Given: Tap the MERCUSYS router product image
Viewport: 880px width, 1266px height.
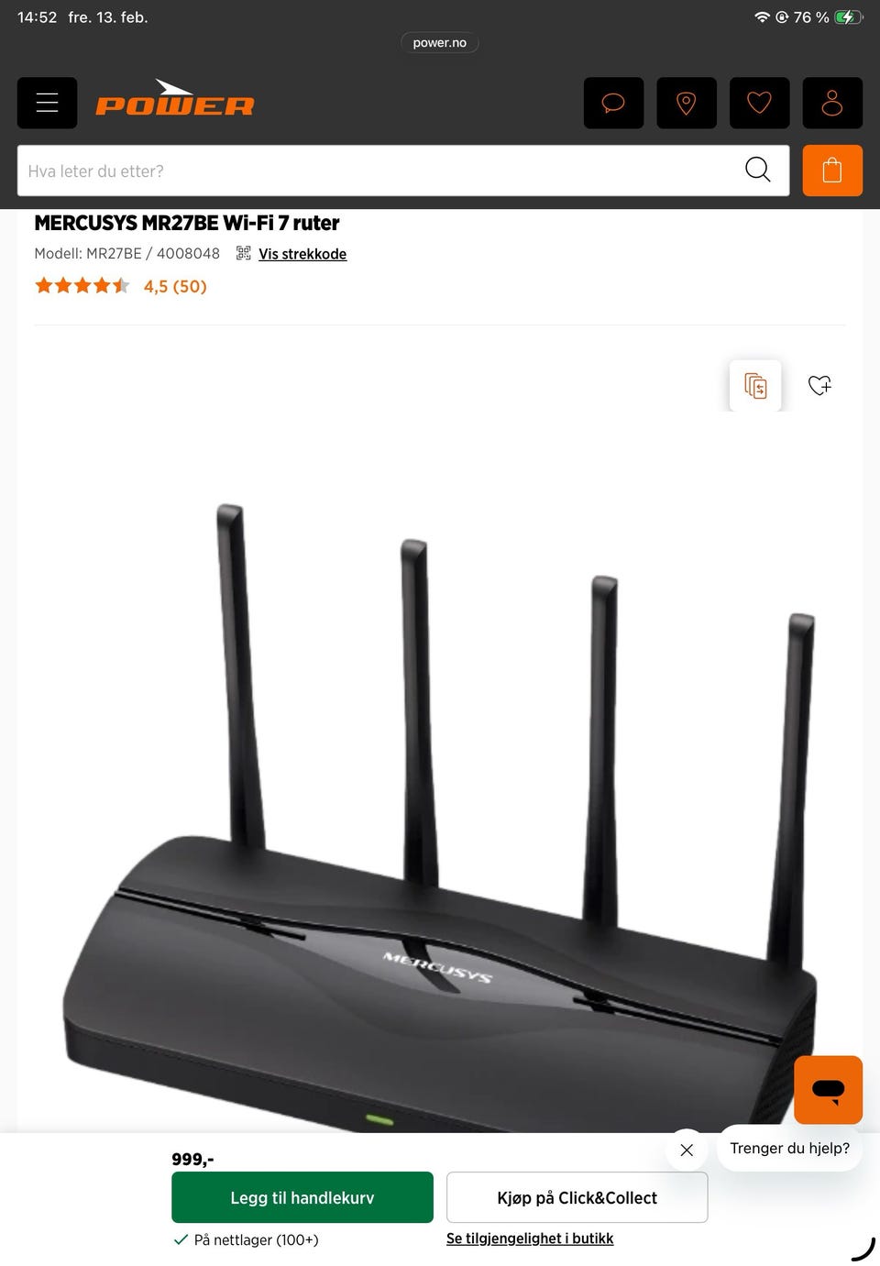Looking at the screenshot, I should [440, 816].
